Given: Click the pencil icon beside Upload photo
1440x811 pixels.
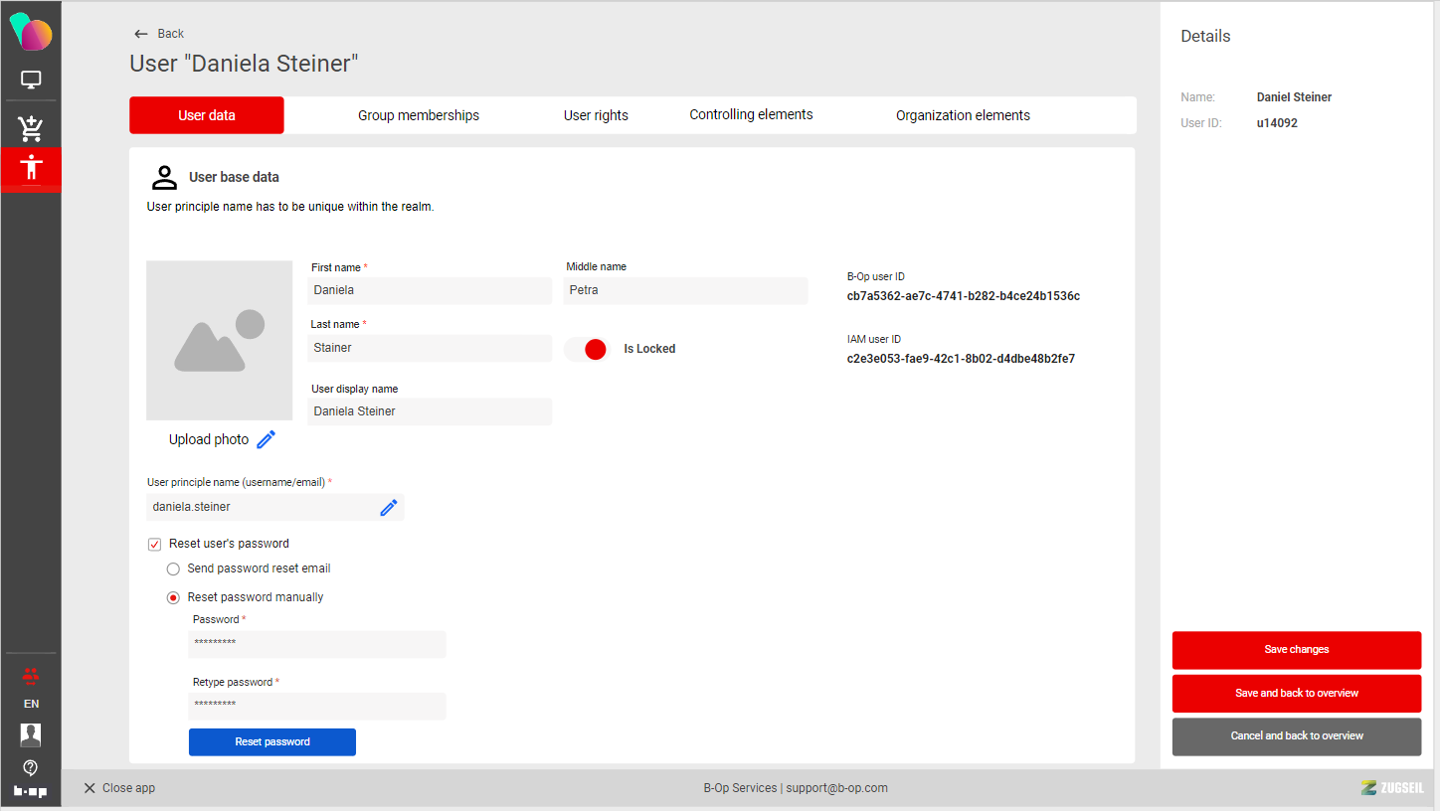Looking at the screenshot, I should [266, 439].
